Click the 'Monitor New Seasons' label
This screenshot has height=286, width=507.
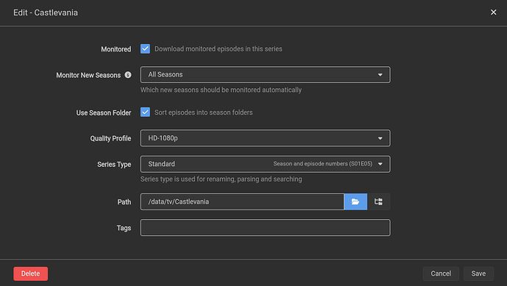tap(88, 75)
